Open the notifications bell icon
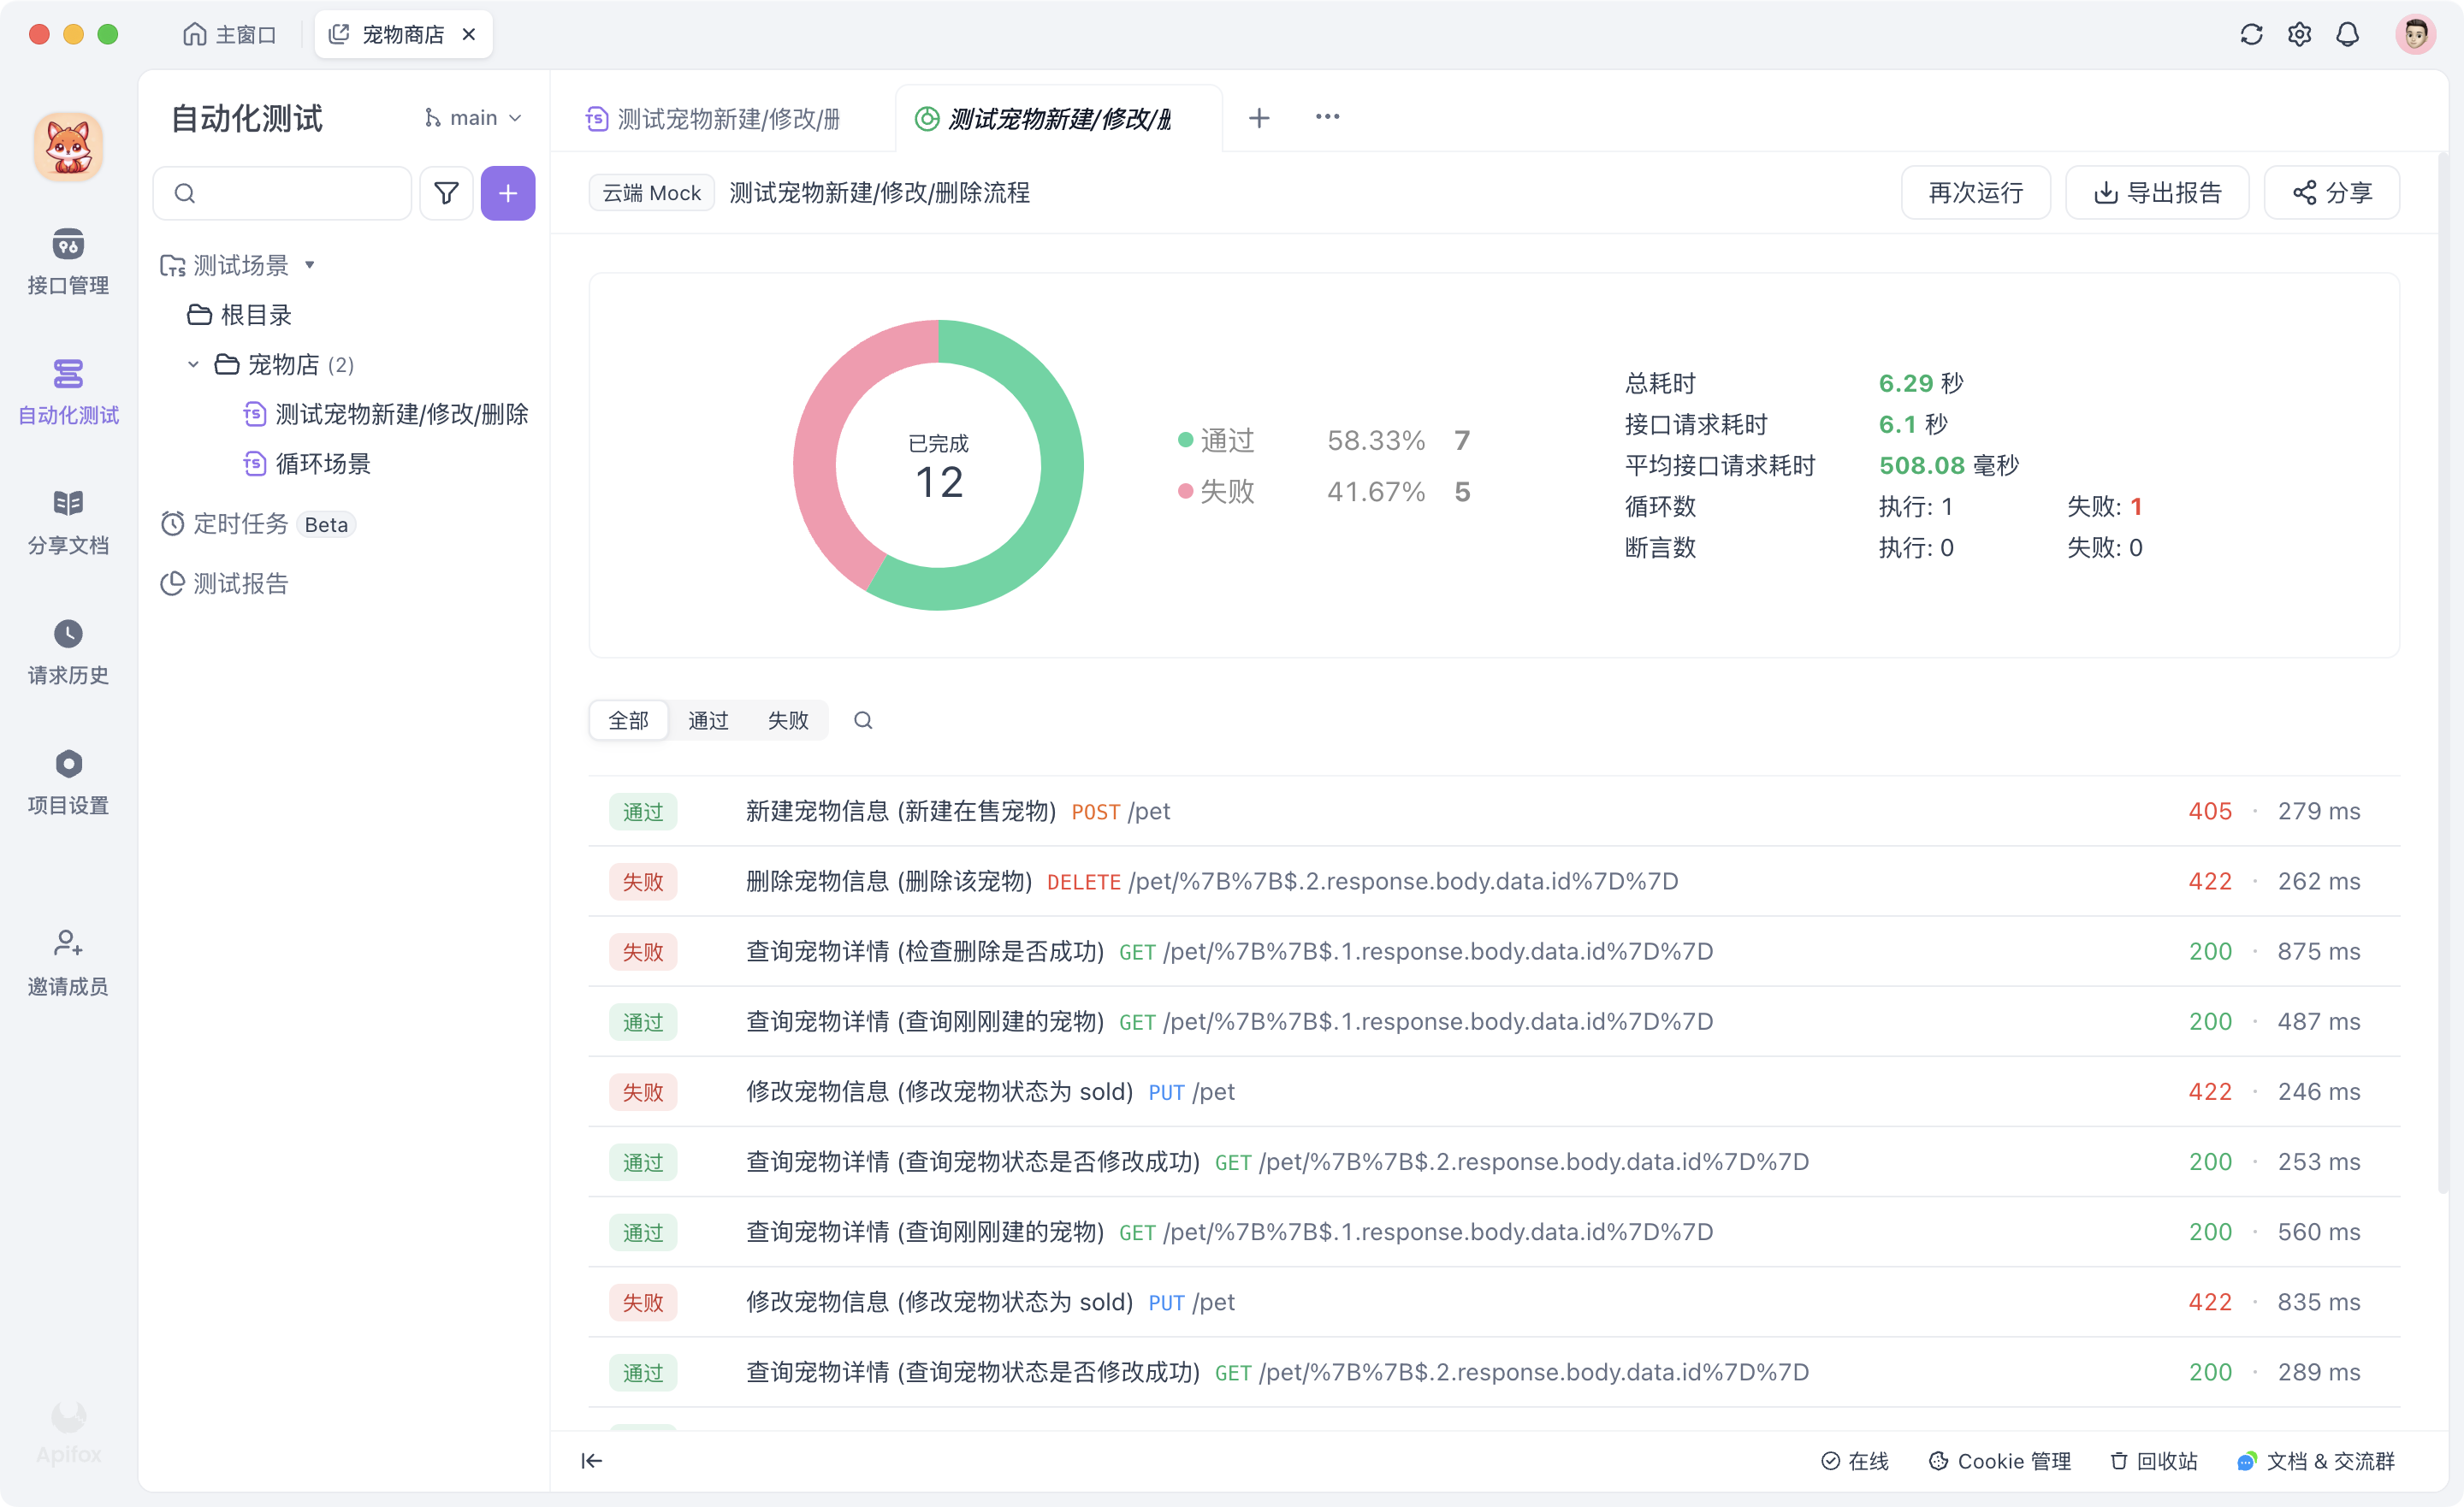Viewport: 2464px width, 1507px height. tap(2348, 33)
